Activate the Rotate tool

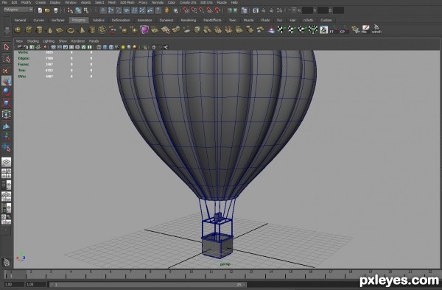coord(6,92)
